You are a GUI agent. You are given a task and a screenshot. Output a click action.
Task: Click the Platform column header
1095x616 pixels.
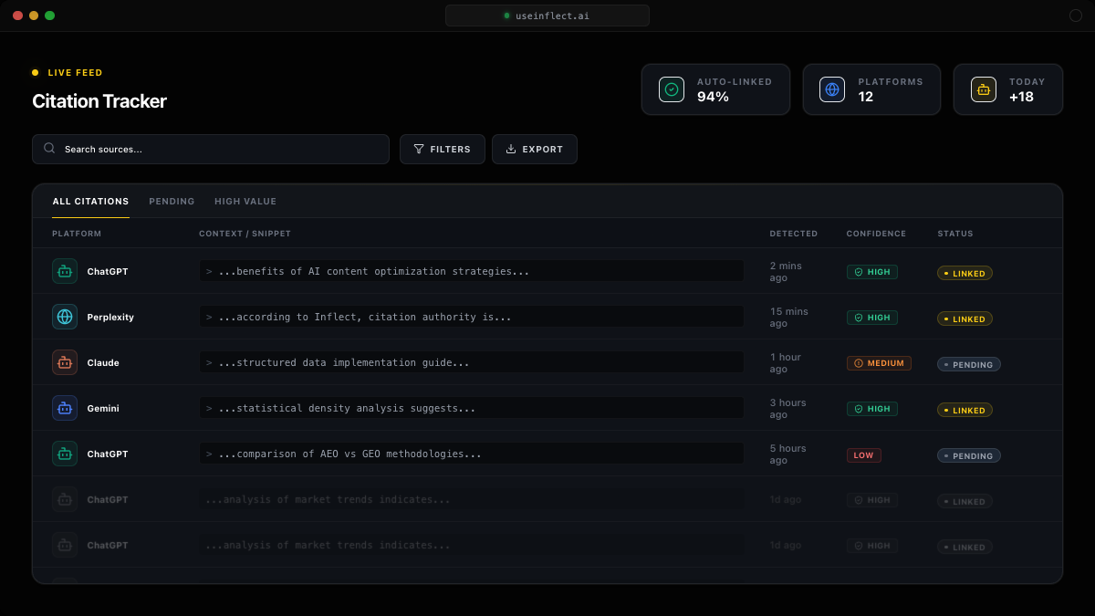tap(77, 234)
